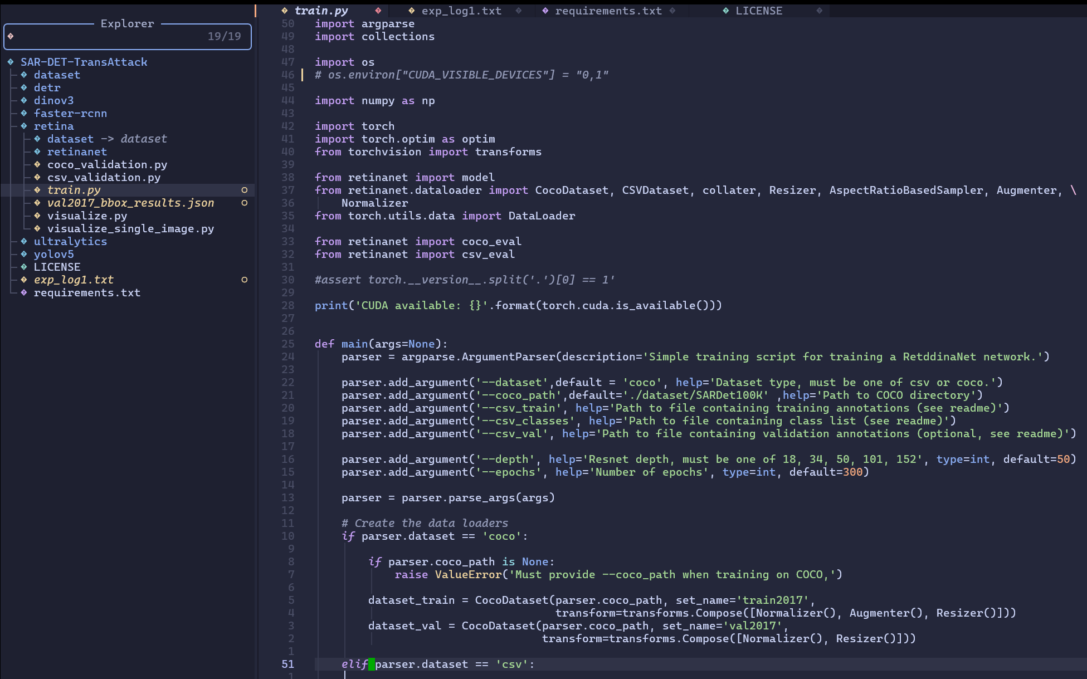
Task: Click the close marker on exp_log1.txt tab
Action: pyautogui.click(x=519, y=11)
